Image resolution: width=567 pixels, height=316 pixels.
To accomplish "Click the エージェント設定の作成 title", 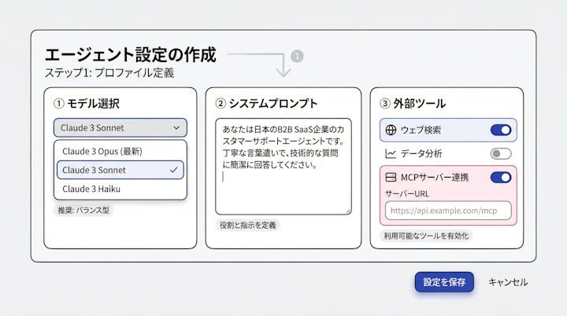I will pos(130,55).
